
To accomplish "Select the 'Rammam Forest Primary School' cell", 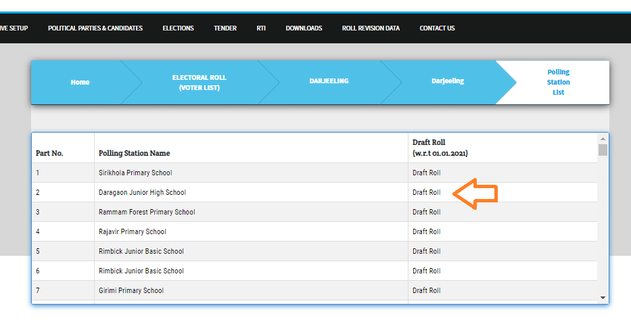I will pos(251,213).
